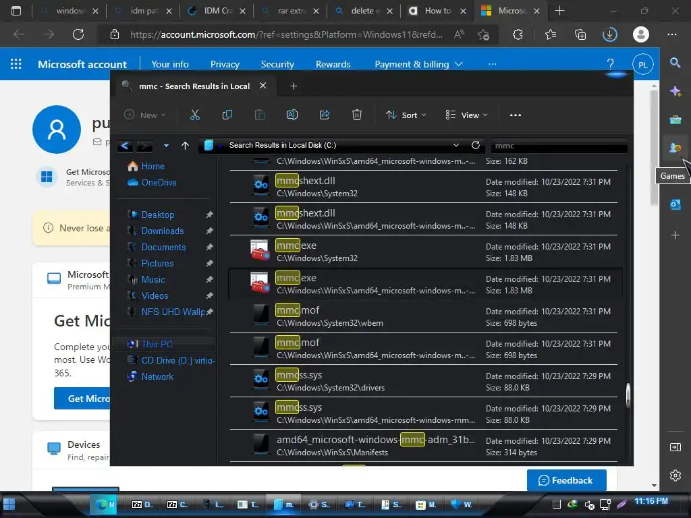The height and width of the screenshot is (518, 691).
Task: Toggle Read aloud icon in address bar
Action: [x=459, y=34]
